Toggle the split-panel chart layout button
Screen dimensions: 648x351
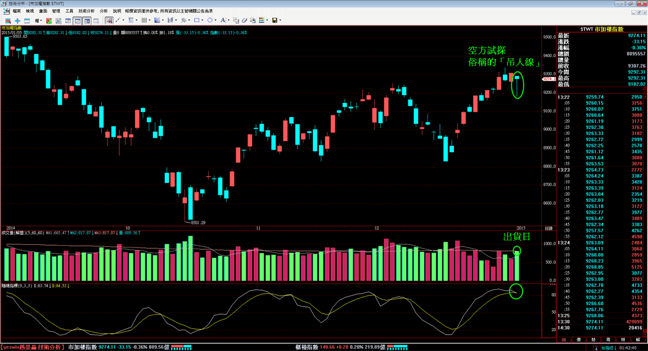click(x=87, y=20)
